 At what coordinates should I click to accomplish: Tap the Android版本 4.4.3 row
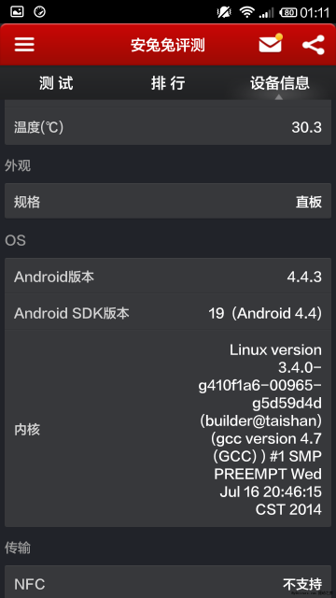point(168,277)
